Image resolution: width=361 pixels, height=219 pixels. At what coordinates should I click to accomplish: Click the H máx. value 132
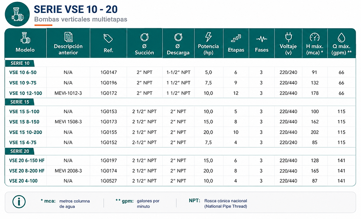315,83
